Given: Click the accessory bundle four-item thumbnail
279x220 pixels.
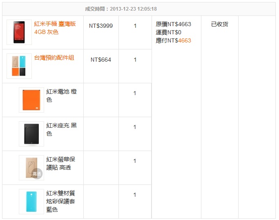Looking at the screenshot, I should (19, 66).
